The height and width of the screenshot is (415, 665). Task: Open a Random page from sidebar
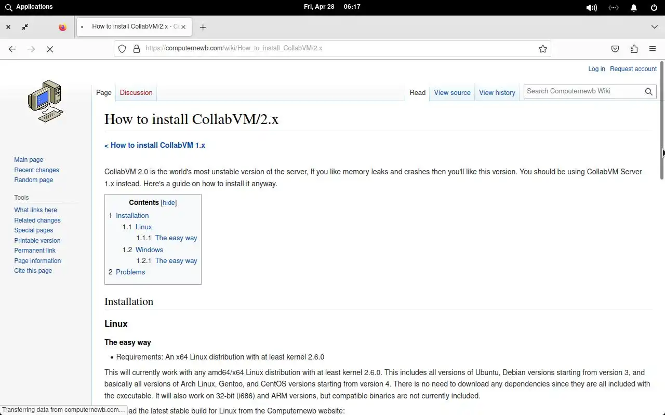34,180
